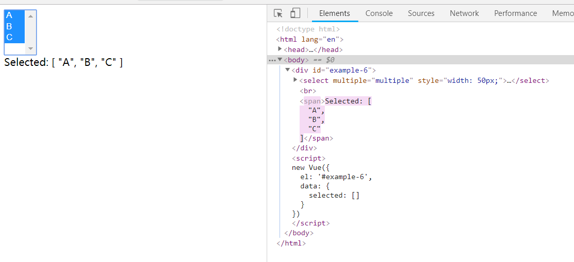Expand the head element node

(280, 49)
